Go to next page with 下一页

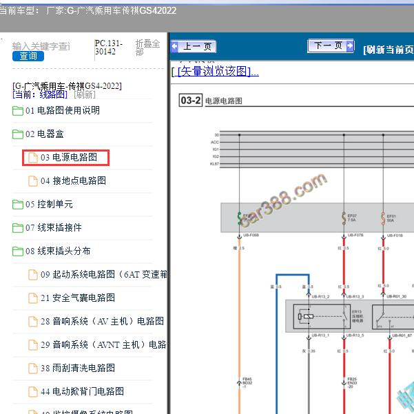click(331, 45)
